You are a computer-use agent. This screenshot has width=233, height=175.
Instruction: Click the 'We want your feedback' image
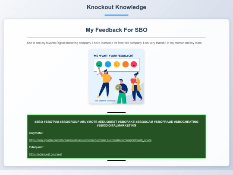coord(116,76)
